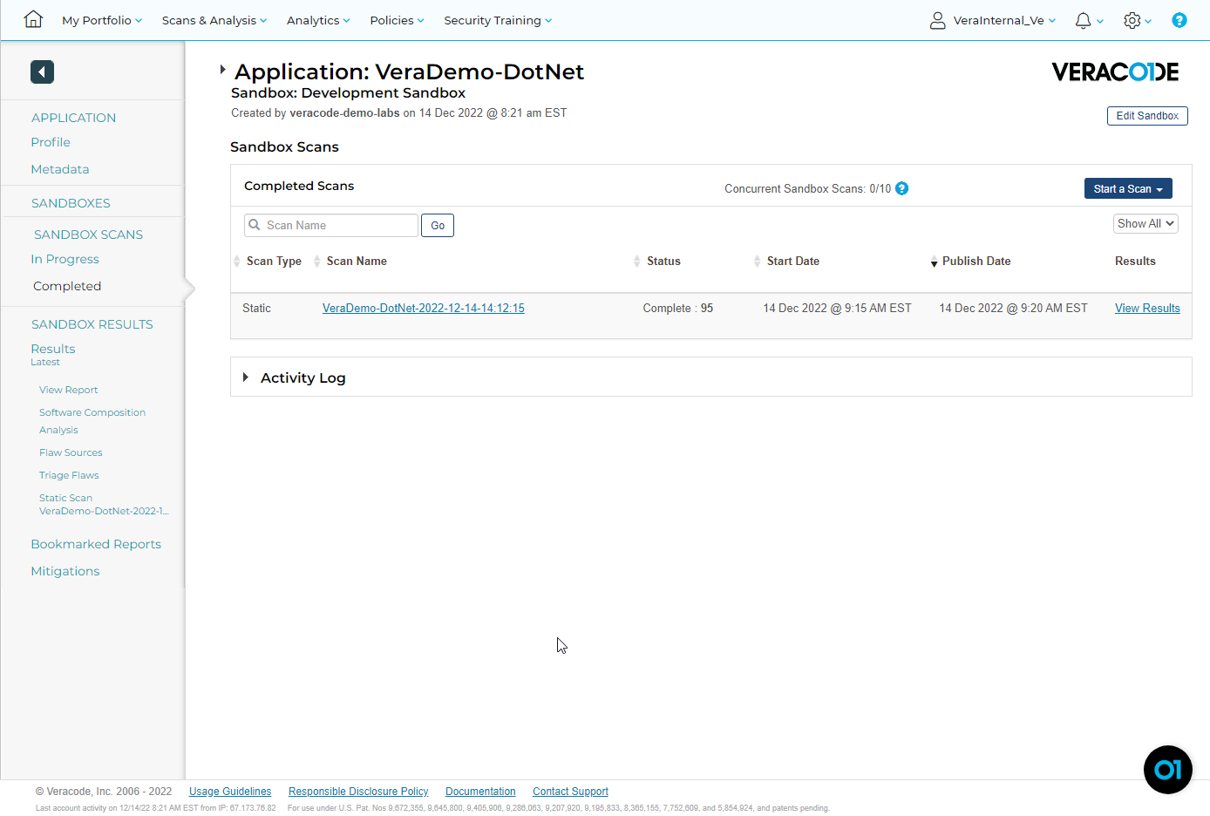
Task: Open Responsible Disclosure Policy footer link
Action: (358, 792)
